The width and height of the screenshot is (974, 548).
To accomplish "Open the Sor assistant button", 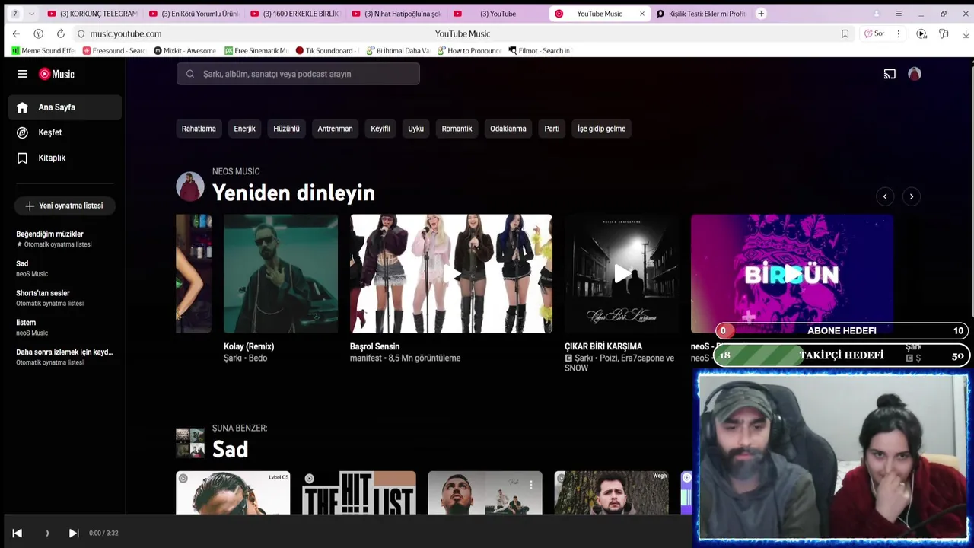I will (x=874, y=33).
